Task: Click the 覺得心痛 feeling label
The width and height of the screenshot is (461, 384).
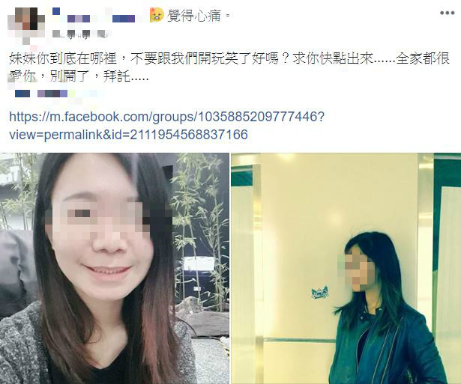Action: point(194,15)
